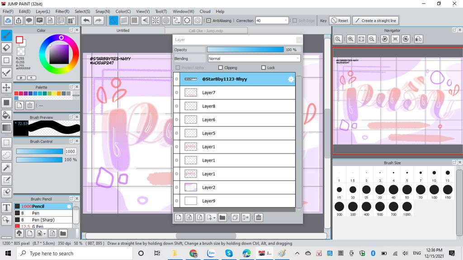Delete layer with trash icon
463x260 pixels.
pos(259,218)
